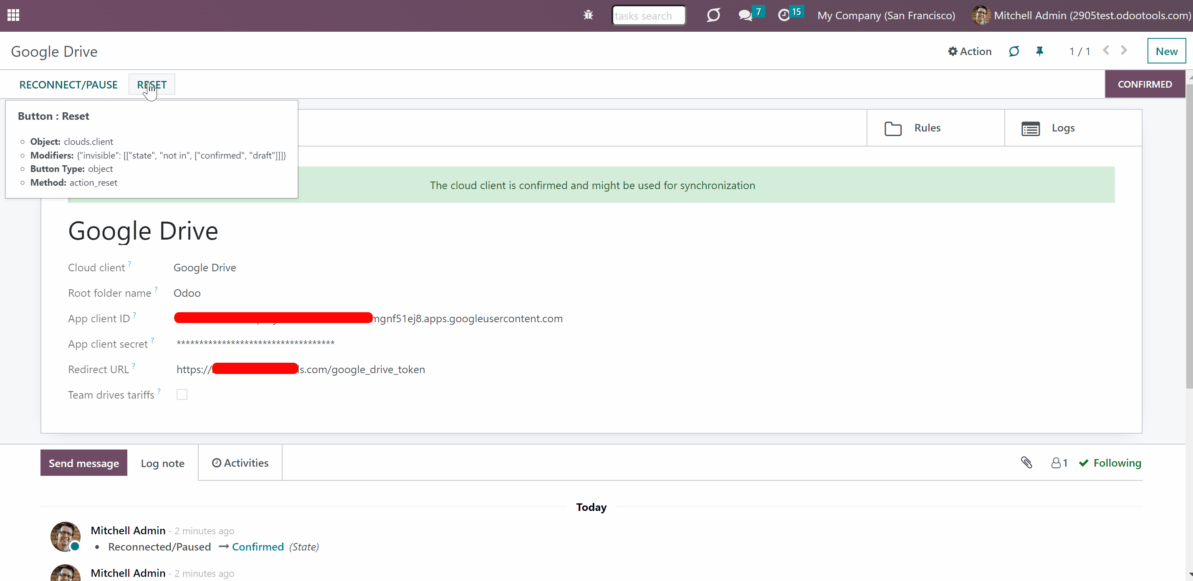Toggle the Following dropdown
This screenshot has width=1193, height=581.
[1110, 463]
